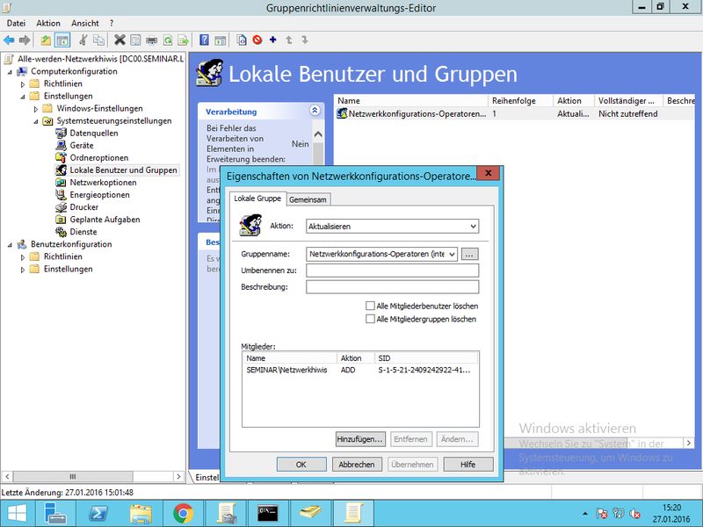Enable 'Alle Mitgliedergruppen löschen' checkbox
The width and height of the screenshot is (703, 527).
coord(370,320)
